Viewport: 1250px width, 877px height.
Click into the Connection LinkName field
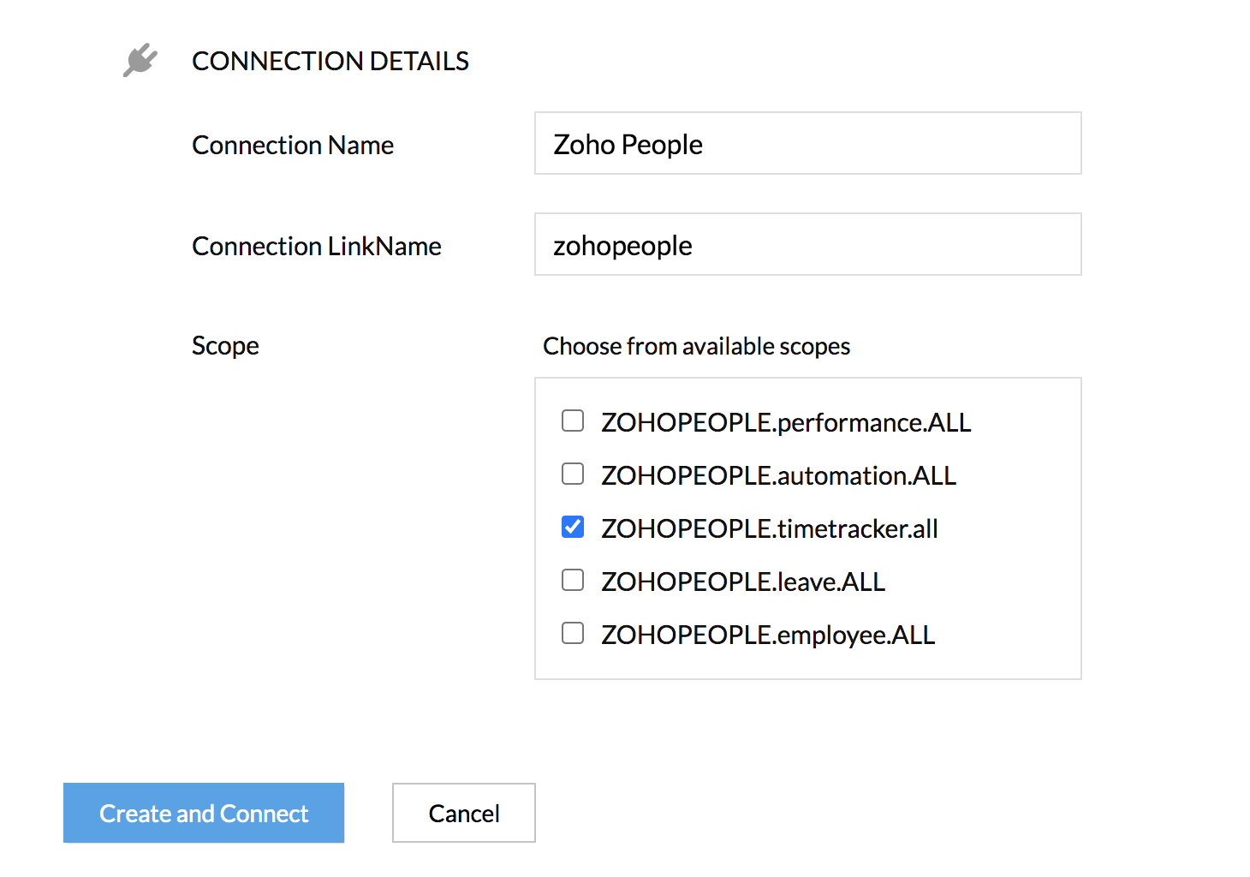(x=808, y=244)
